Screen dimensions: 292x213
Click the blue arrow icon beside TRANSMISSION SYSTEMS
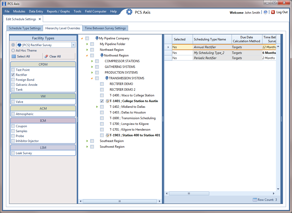tap(107, 78)
